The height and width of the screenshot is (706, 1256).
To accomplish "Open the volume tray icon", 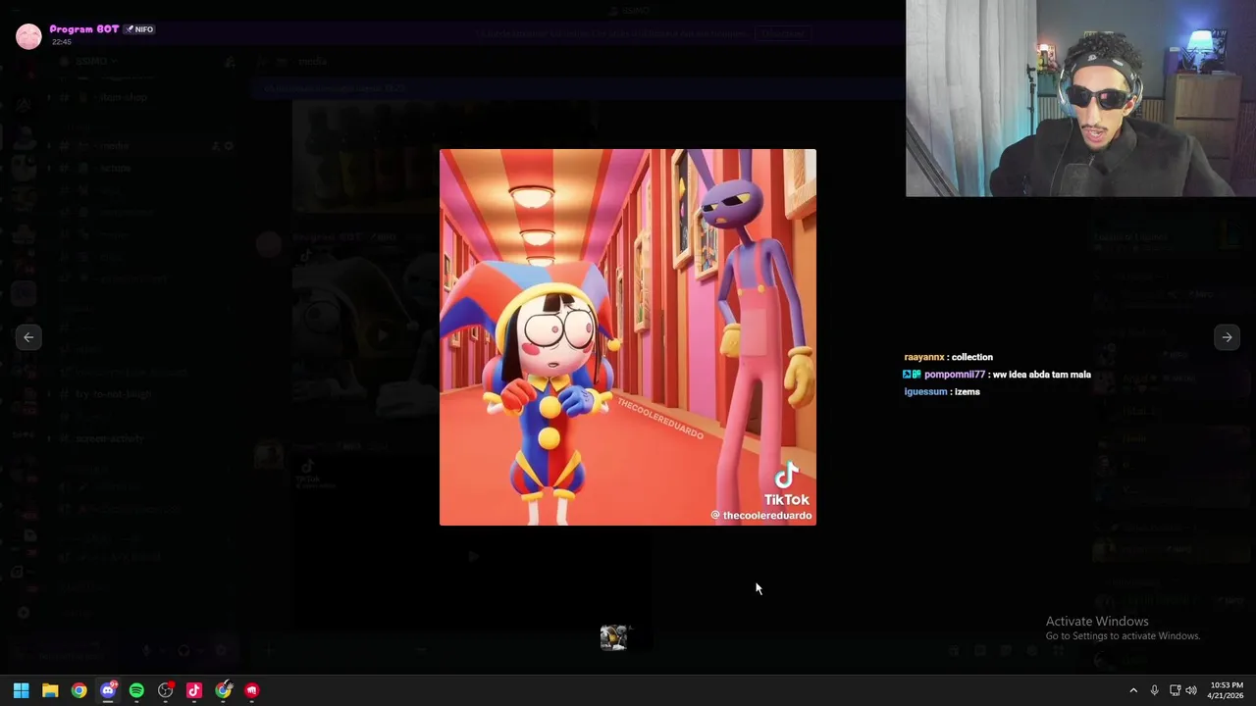I will coord(1191,690).
